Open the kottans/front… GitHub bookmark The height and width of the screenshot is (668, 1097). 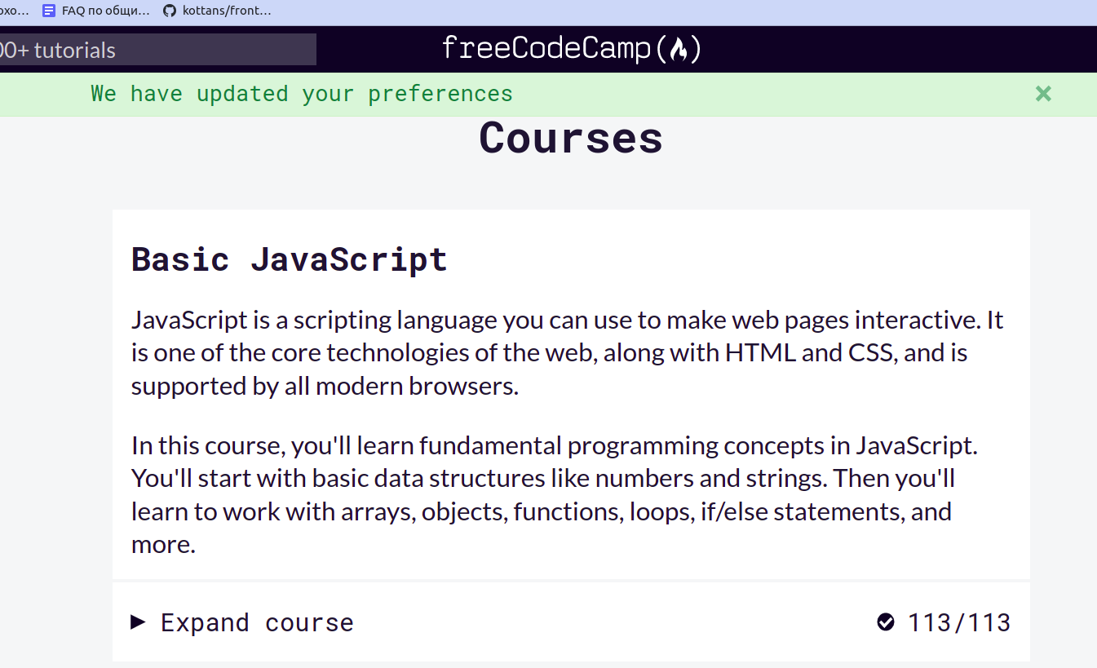pos(218,11)
